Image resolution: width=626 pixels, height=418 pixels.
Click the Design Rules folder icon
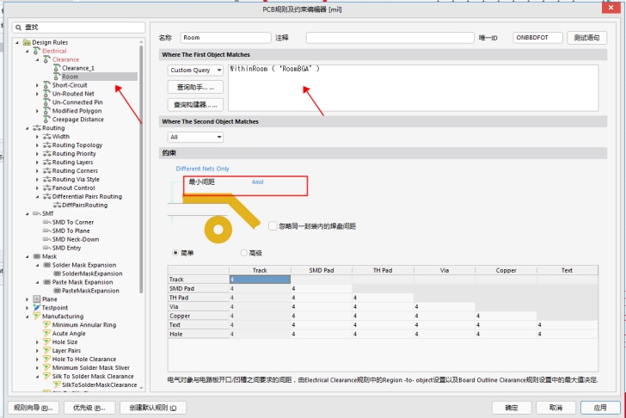point(27,42)
